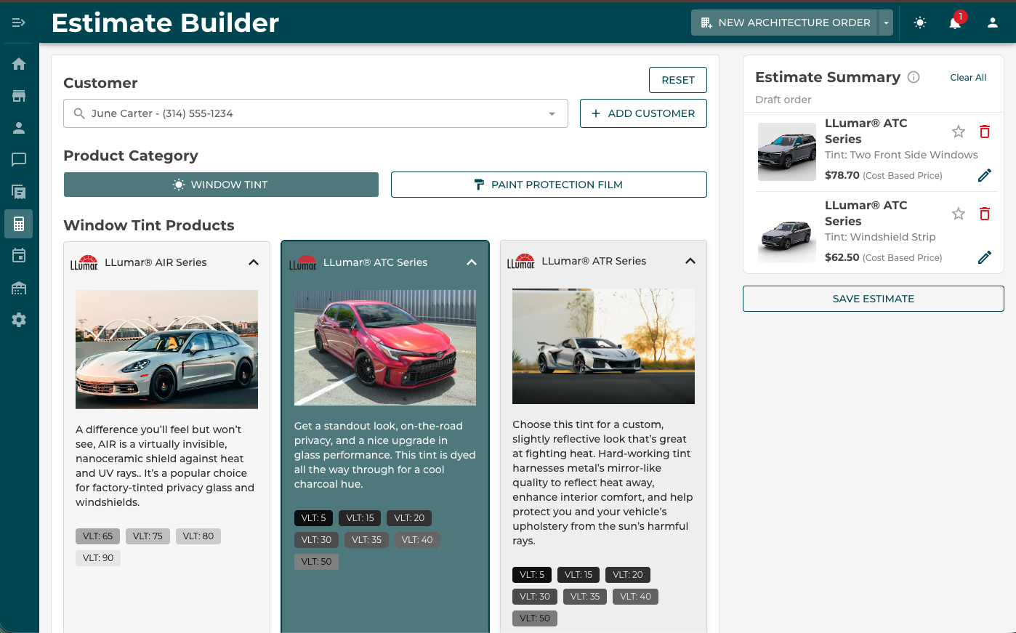Click the Corvette image on the ATR Series card

pyautogui.click(x=603, y=346)
